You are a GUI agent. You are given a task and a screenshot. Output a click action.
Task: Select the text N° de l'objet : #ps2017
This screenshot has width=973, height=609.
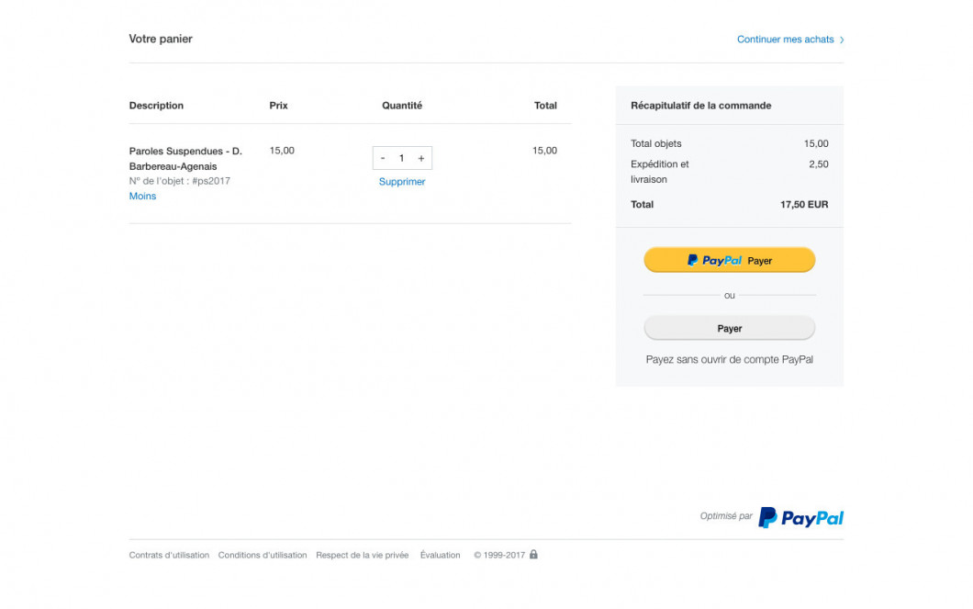point(179,181)
